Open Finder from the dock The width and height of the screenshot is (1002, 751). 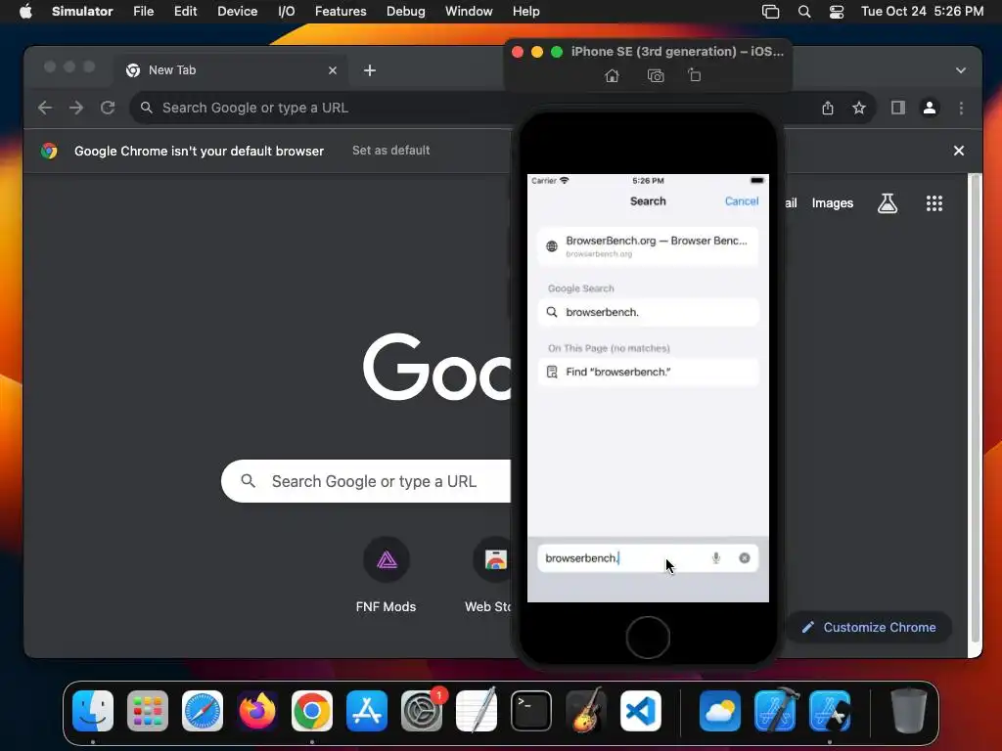pyautogui.click(x=93, y=711)
